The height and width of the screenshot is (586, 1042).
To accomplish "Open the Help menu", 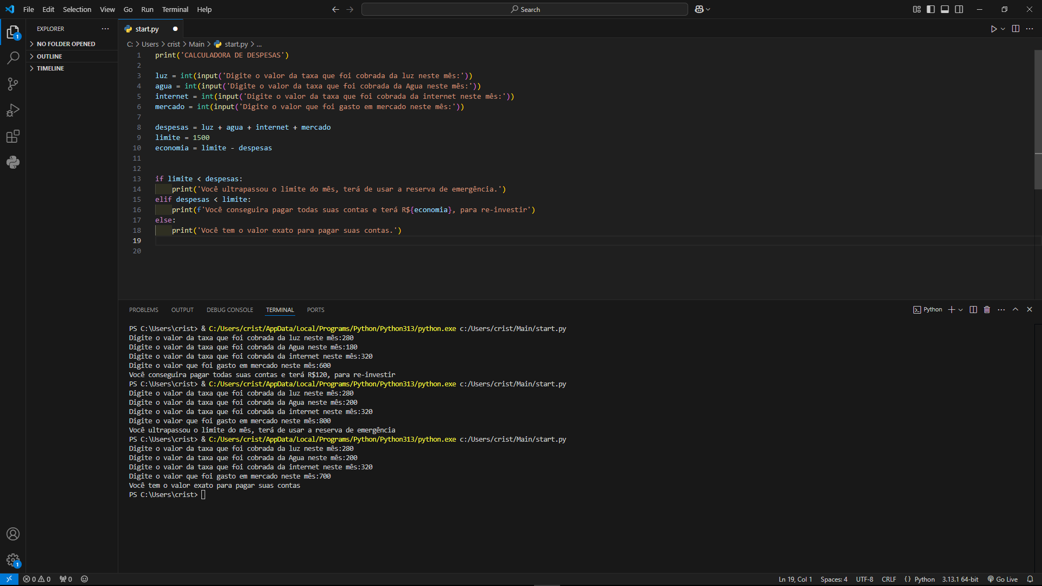I will coord(205,9).
